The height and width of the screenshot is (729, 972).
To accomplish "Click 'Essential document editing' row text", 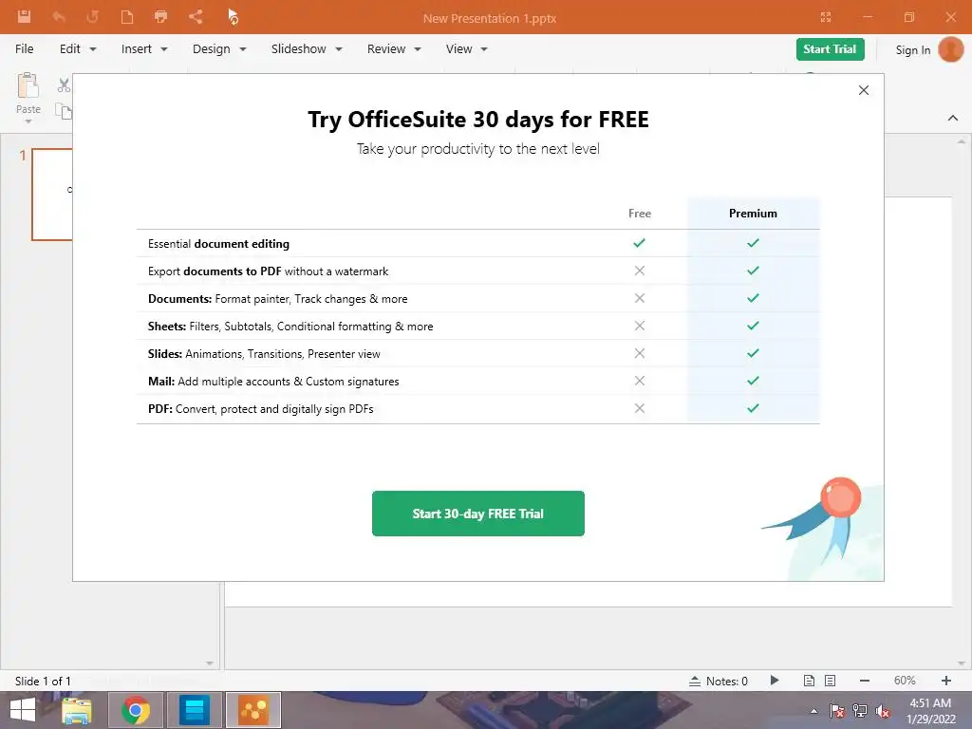I will [x=218, y=244].
